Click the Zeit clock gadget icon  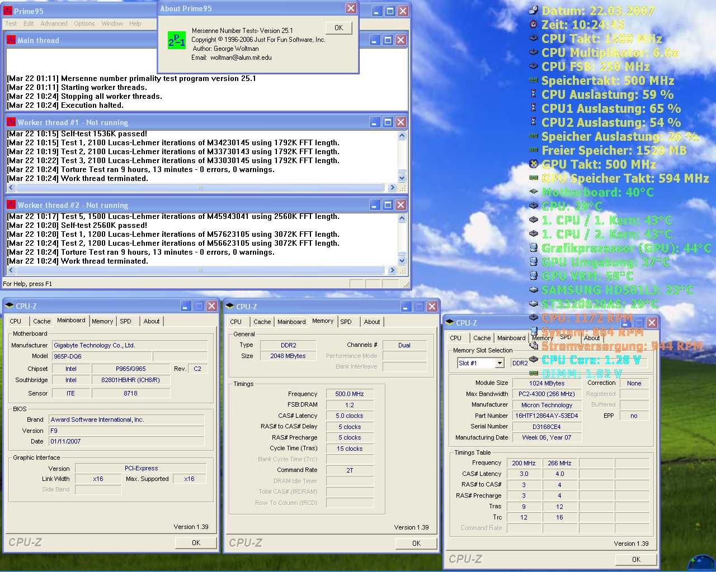point(534,24)
